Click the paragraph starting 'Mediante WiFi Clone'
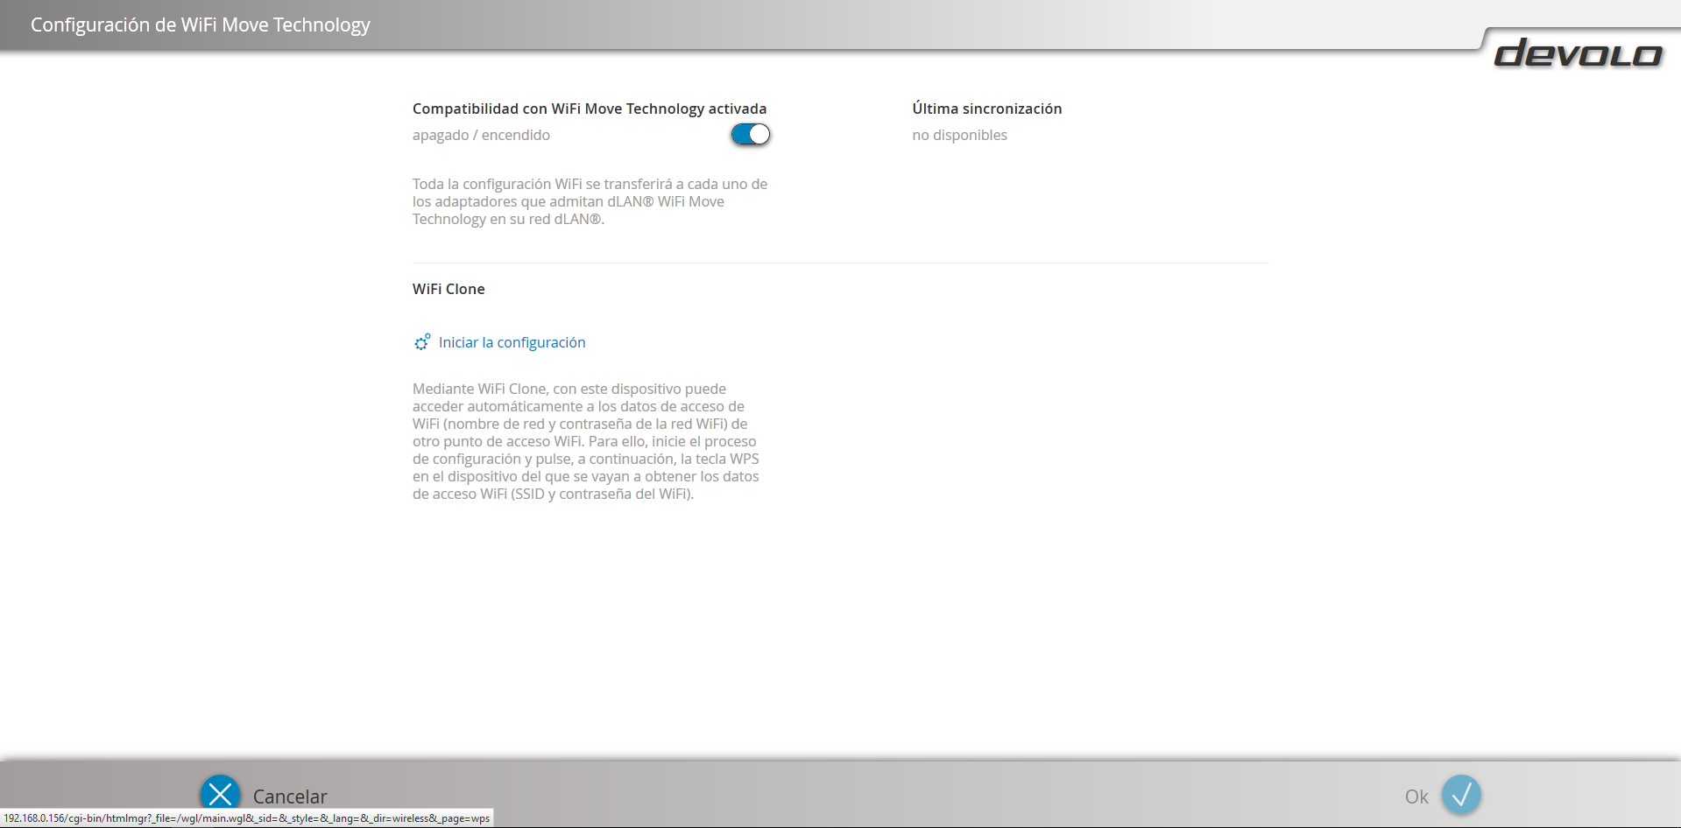The image size is (1681, 828). tap(586, 441)
